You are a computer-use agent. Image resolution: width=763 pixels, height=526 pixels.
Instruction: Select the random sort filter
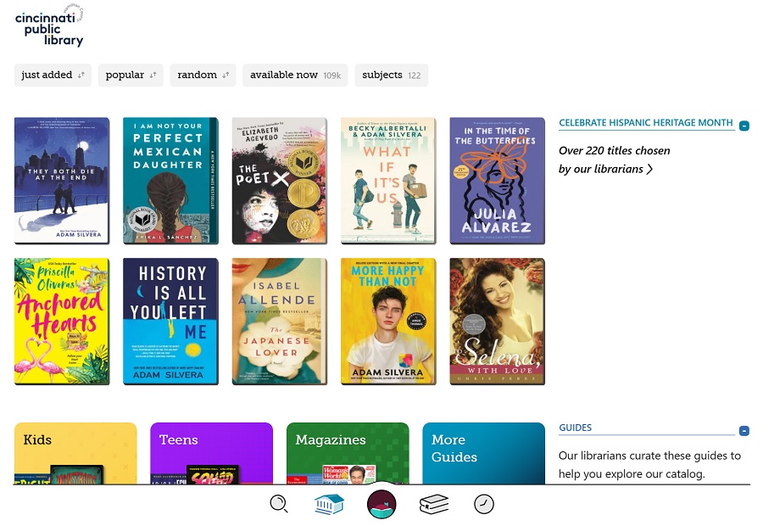[x=203, y=75]
